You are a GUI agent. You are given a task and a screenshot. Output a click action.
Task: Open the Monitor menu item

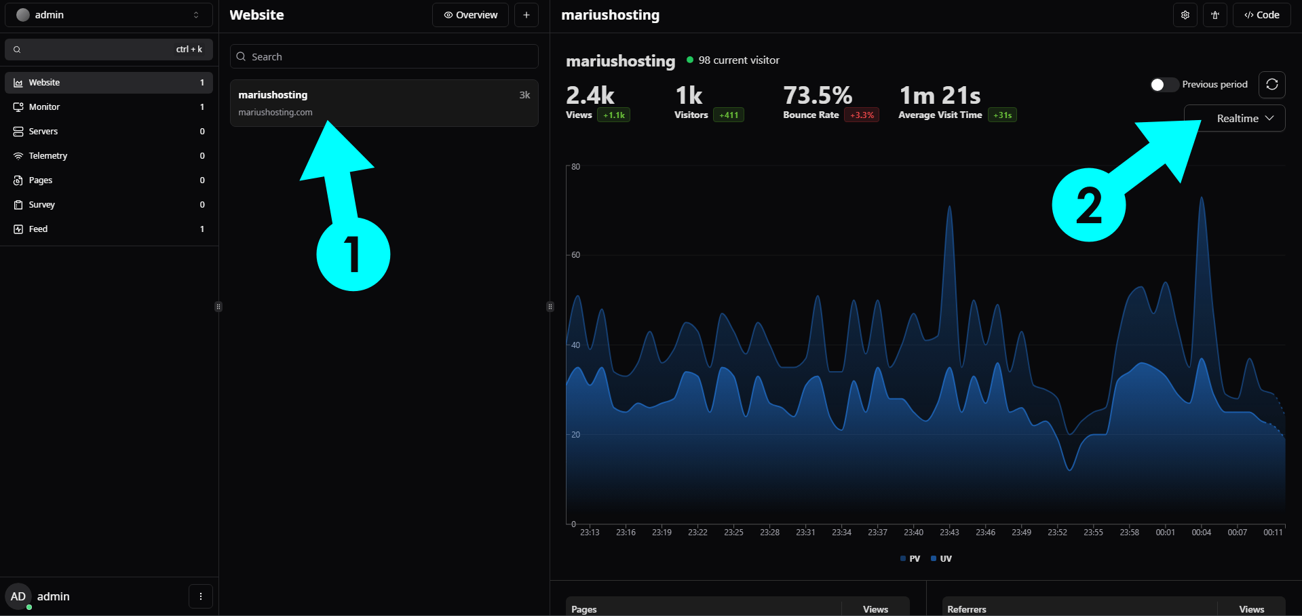[x=109, y=107]
